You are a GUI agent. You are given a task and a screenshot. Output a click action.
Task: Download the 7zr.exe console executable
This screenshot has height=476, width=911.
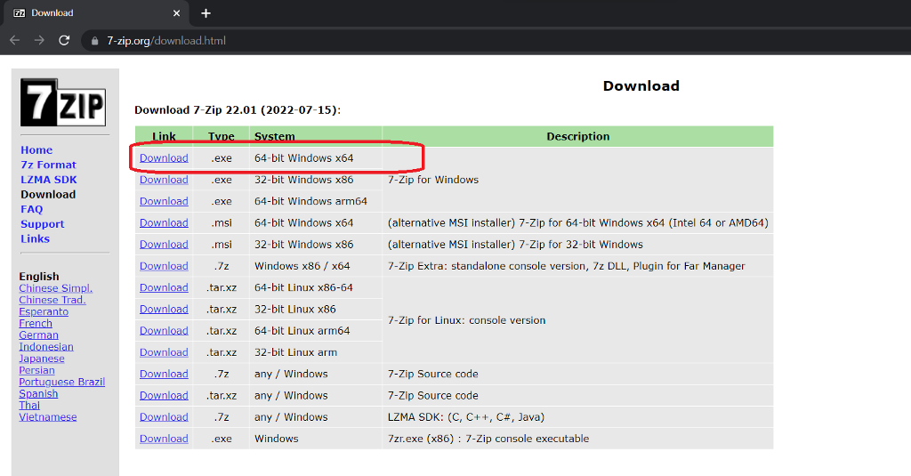[x=164, y=439]
